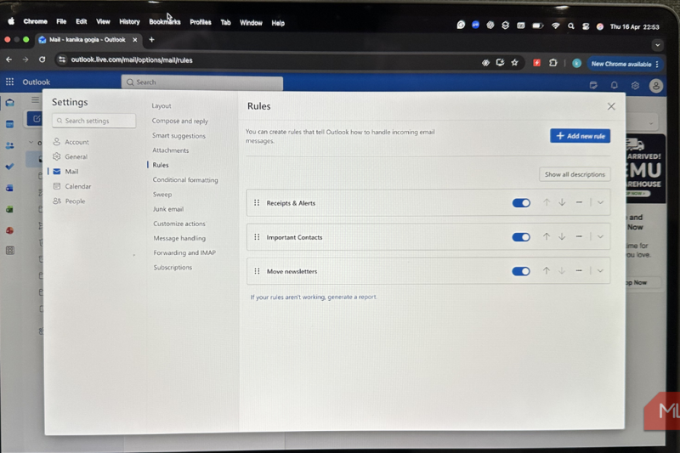Viewport: 680px width, 453px height.
Task: Delete the Receipts & Alerts rule
Action: (579, 202)
